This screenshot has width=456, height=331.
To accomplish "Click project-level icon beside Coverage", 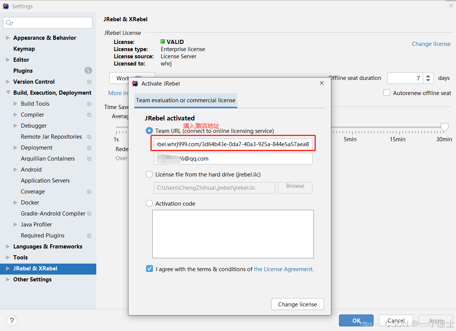I will (89, 192).
